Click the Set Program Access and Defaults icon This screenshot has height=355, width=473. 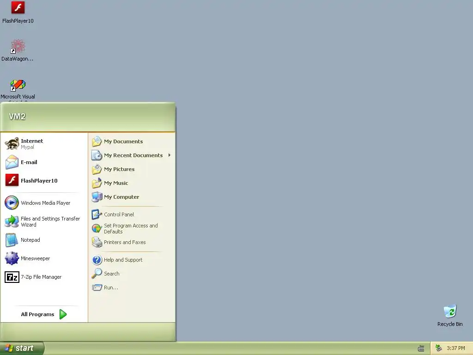coord(97,228)
